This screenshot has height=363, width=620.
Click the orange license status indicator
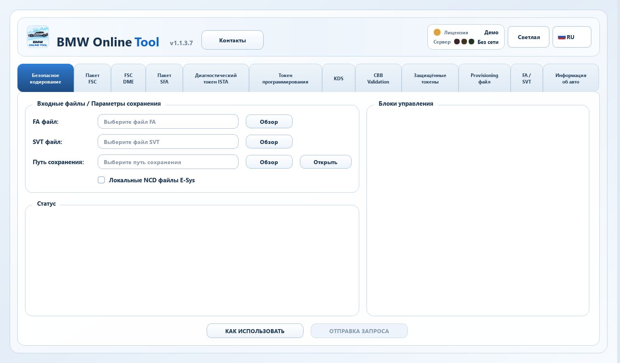pos(437,32)
